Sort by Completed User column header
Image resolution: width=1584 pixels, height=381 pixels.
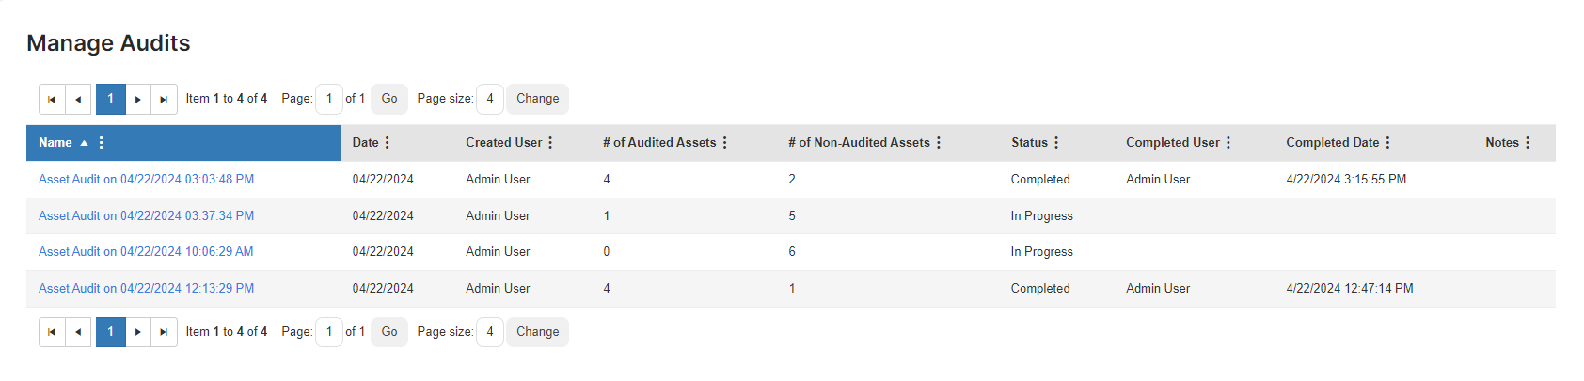click(x=1173, y=143)
